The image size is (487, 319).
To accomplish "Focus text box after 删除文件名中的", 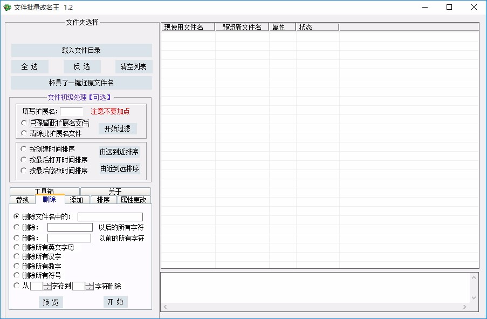I will 110,216.
